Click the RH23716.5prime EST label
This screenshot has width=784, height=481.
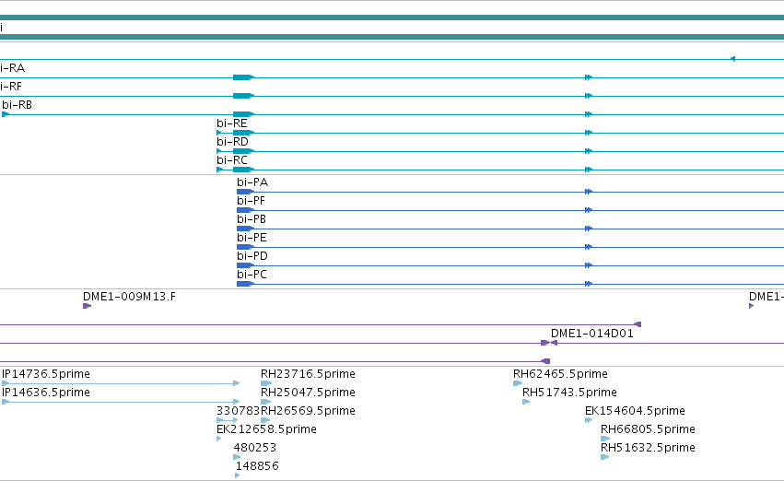tap(308, 374)
